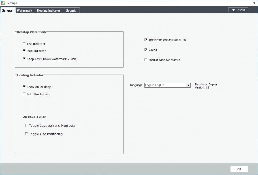Check Toggle Auto Positioning

26,134
